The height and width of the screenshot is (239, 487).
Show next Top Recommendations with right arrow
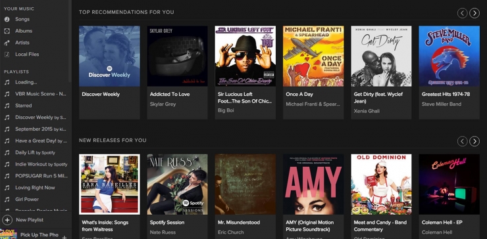474,13
